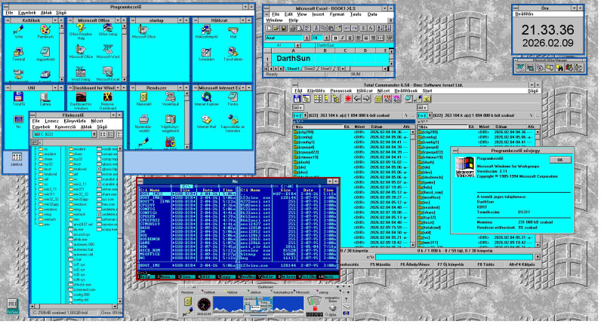Select Microsoft Excel icon in Program Manager
The height and width of the screenshot is (327, 604).
coord(108,74)
